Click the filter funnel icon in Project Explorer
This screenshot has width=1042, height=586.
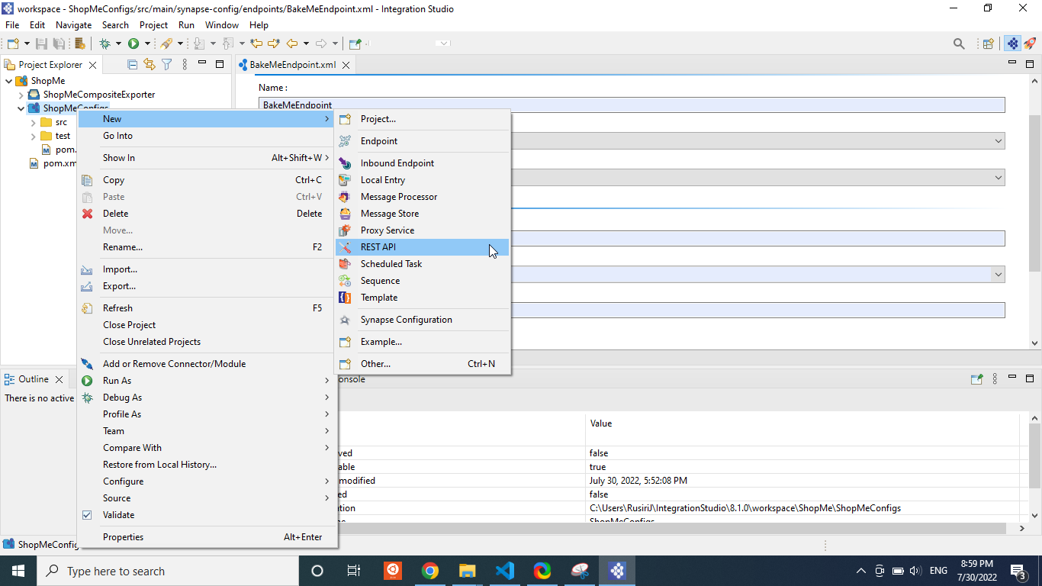click(x=166, y=65)
